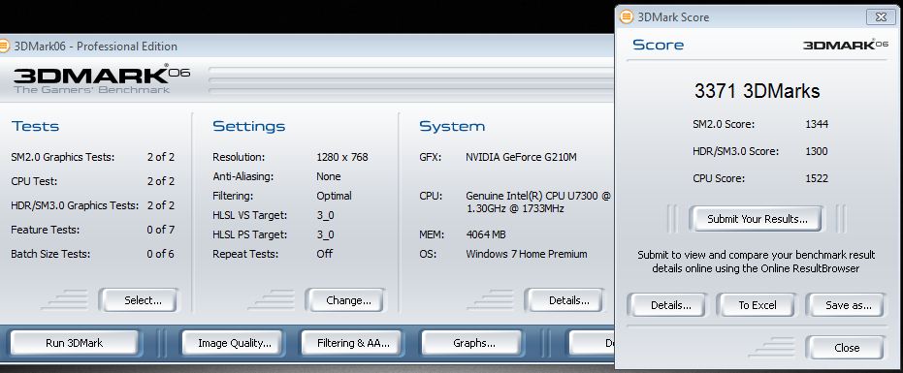903x373 pixels.
Task: Click the Tests section heading
Action: point(35,126)
